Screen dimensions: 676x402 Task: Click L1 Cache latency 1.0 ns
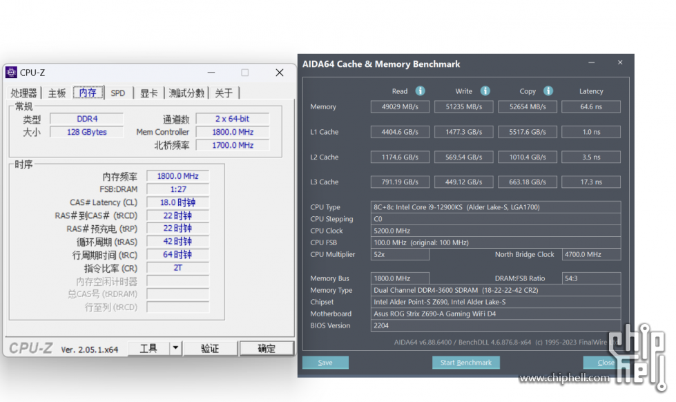[x=591, y=132]
